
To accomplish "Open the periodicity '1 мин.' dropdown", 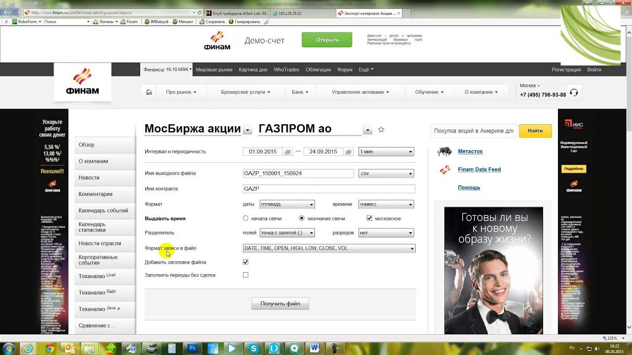I will pos(386,152).
